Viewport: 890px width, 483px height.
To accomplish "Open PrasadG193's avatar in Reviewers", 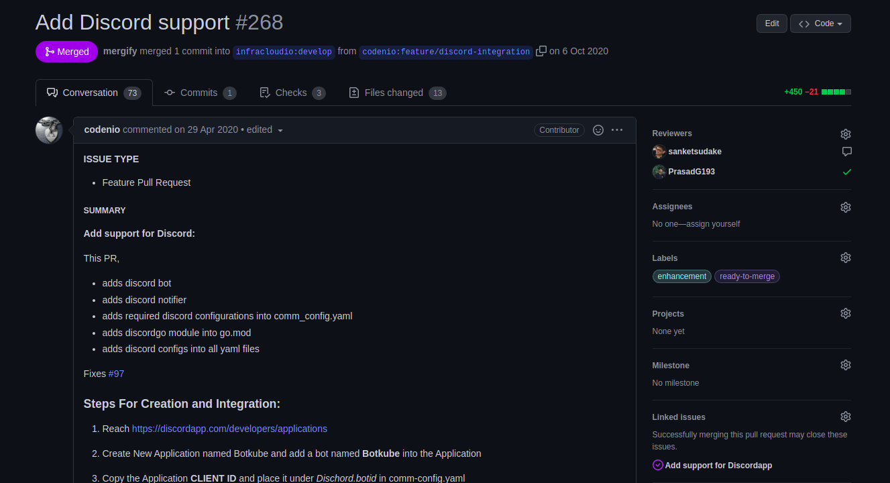I will [659, 172].
